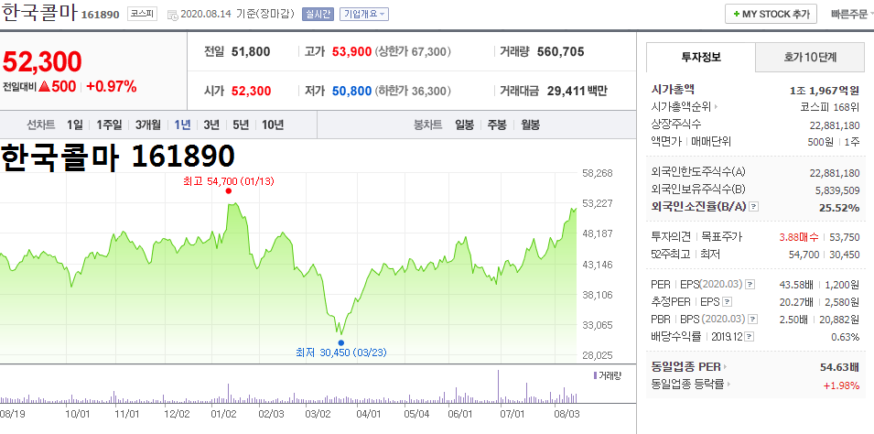
Task: Select the 5년 line chart period
Action: [x=241, y=125]
